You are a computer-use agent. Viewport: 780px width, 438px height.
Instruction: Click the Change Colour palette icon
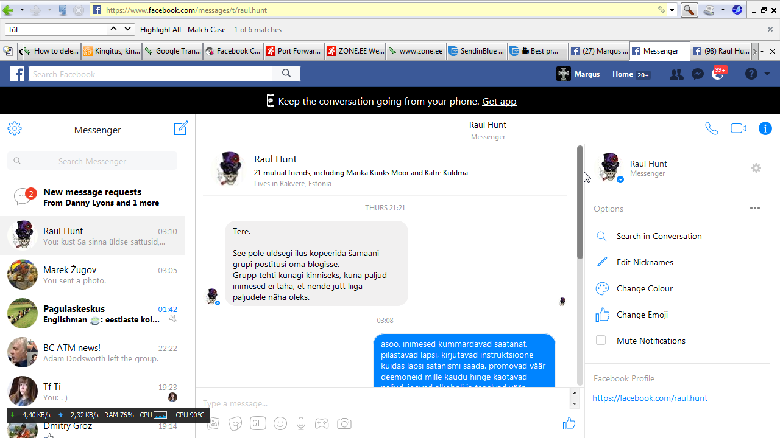pyautogui.click(x=602, y=288)
